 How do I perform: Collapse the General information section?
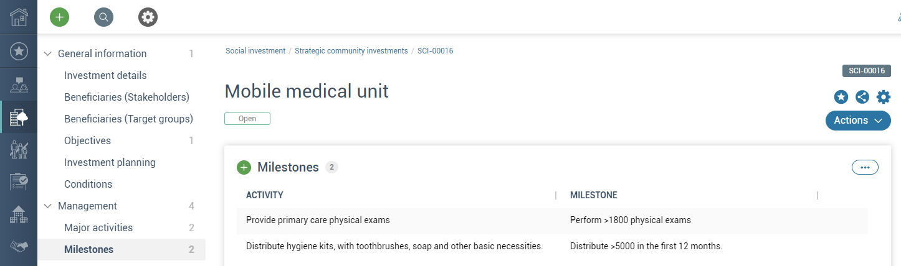(47, 54)
